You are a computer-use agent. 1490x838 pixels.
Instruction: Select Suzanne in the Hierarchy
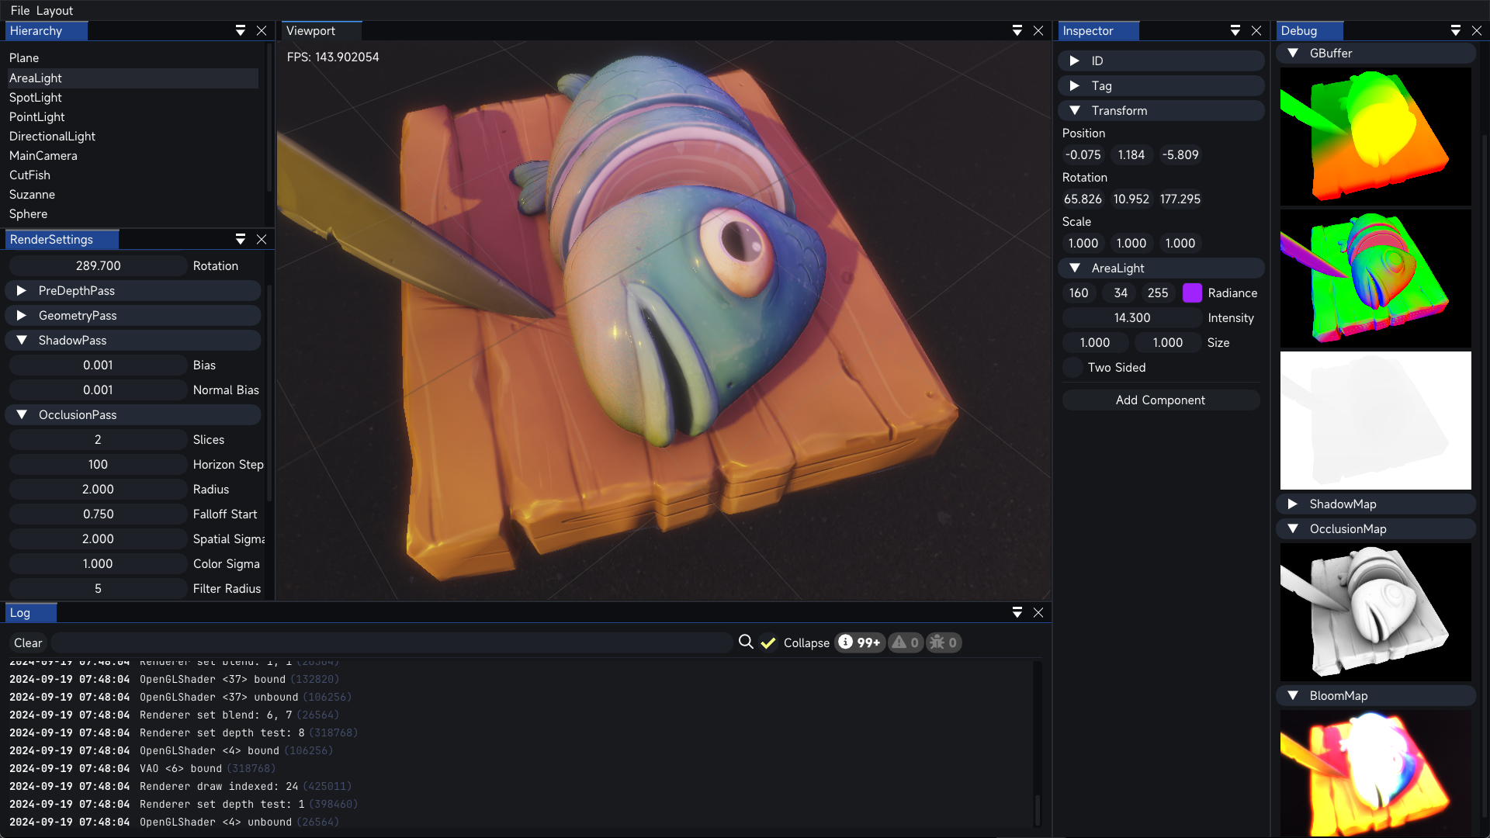[x=132, y=195]
